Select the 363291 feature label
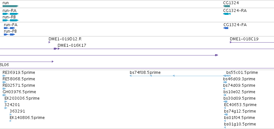 tap(17, 111)
